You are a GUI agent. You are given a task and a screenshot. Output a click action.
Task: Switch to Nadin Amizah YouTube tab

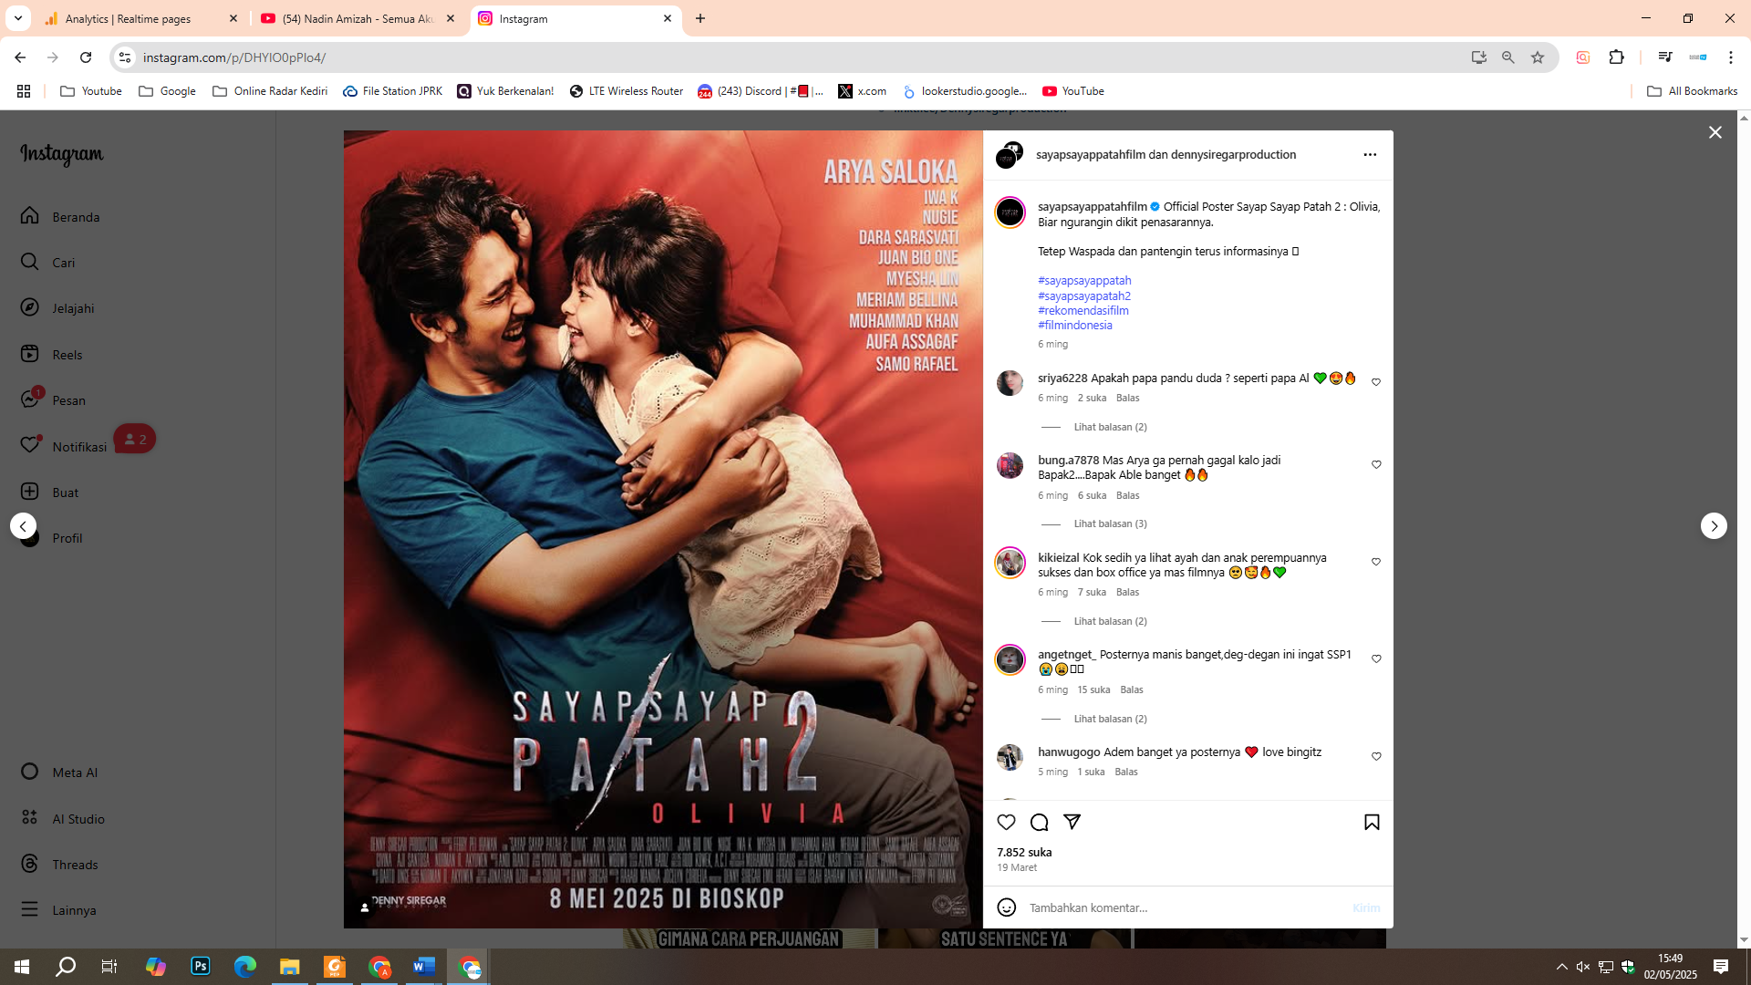(357, 18)
